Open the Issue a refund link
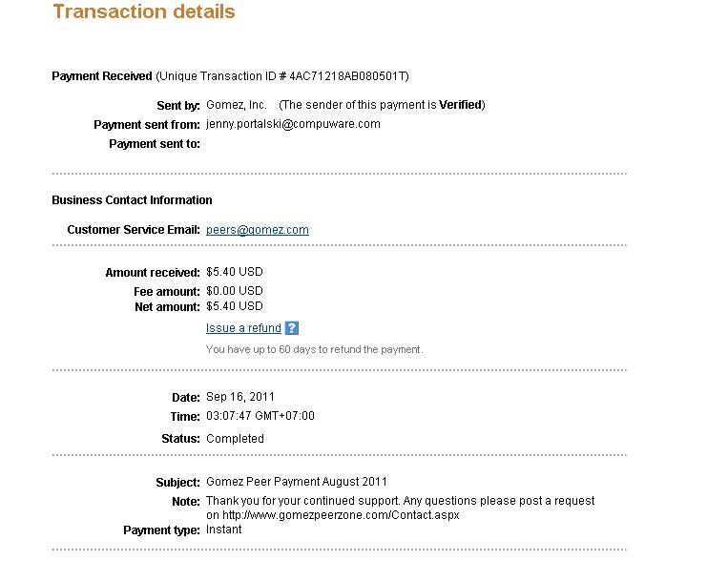This screenshot has width=728, height=561. coord(243,328)
